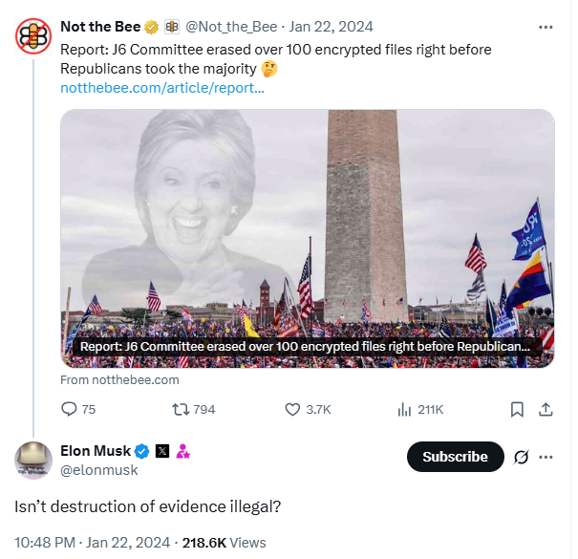Open more options on Not the Bee post
This screenshot has height=559, width=578.
(x=546, y=26)
